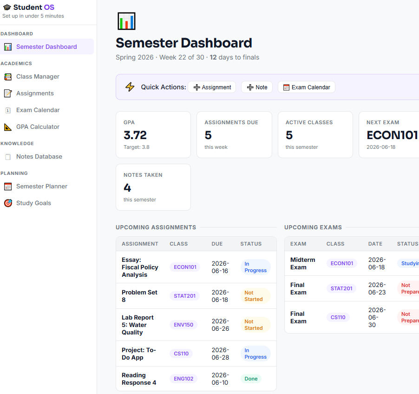Viewport: 419px width, 394px height.
Task: Open Semester Dashboard in sidebar
Action: coord(47,47)
